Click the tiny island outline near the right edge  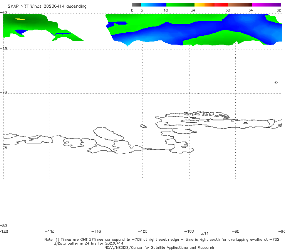coord(276,82)
